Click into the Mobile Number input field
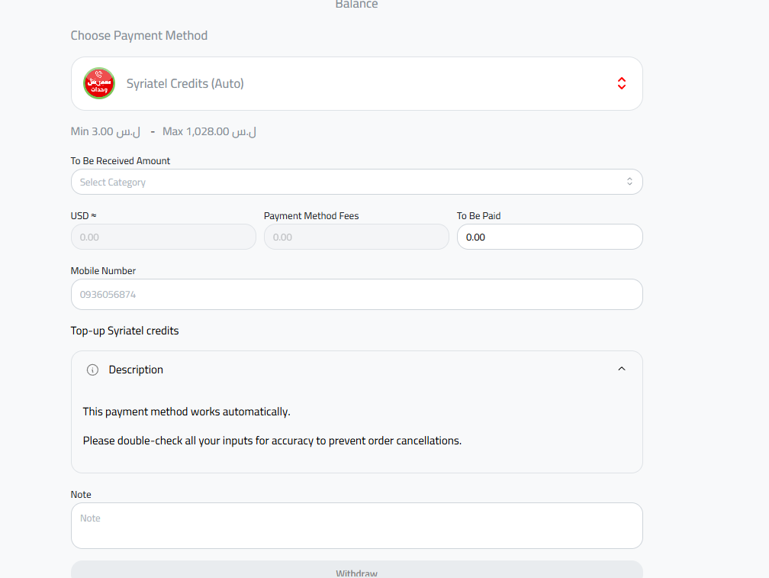 (x=356, y=294)
